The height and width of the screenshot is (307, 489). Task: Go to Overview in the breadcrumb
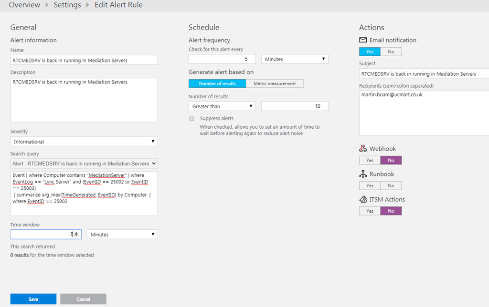(24, 5)
